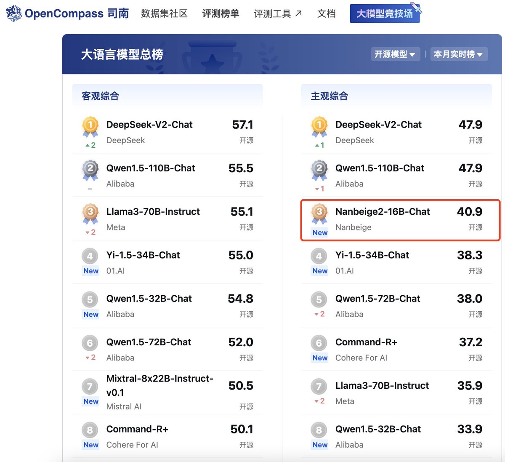Open the 开源模型 filter dropdown
Screen dimensions: 505x462
(x=395, y=54)
